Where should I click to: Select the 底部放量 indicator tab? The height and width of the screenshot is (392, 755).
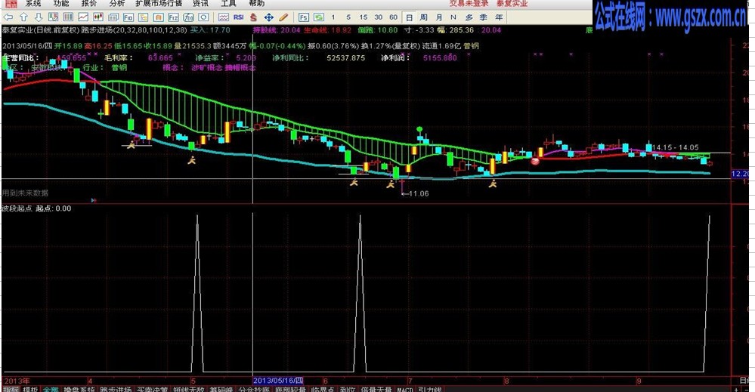tap(290, 389)
